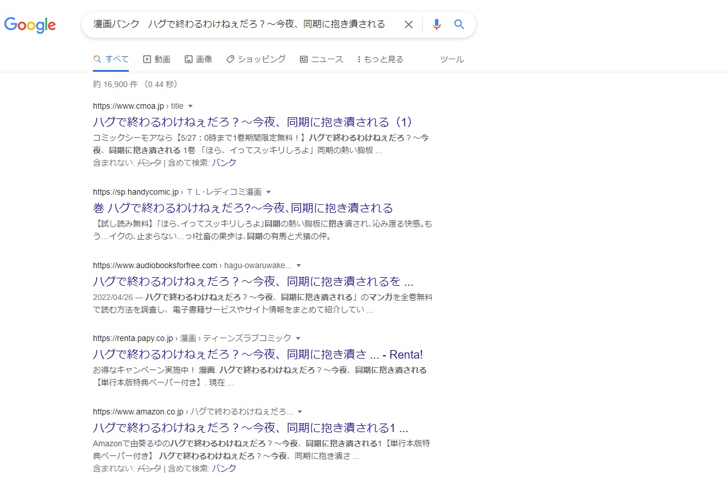The width and height of the screenshot is (728, 489).
Task: Click the blue magnifier search icon
Action: [x=459, y=24]
